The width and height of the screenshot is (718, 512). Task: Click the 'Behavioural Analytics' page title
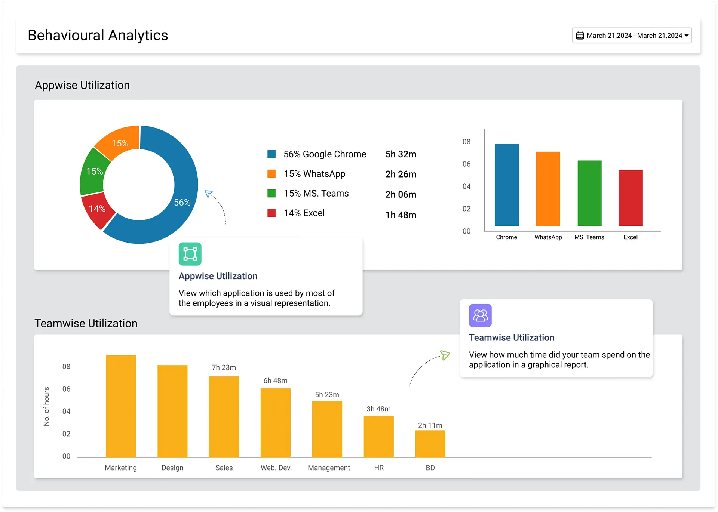pyautogui.click(x=98, y=35)
